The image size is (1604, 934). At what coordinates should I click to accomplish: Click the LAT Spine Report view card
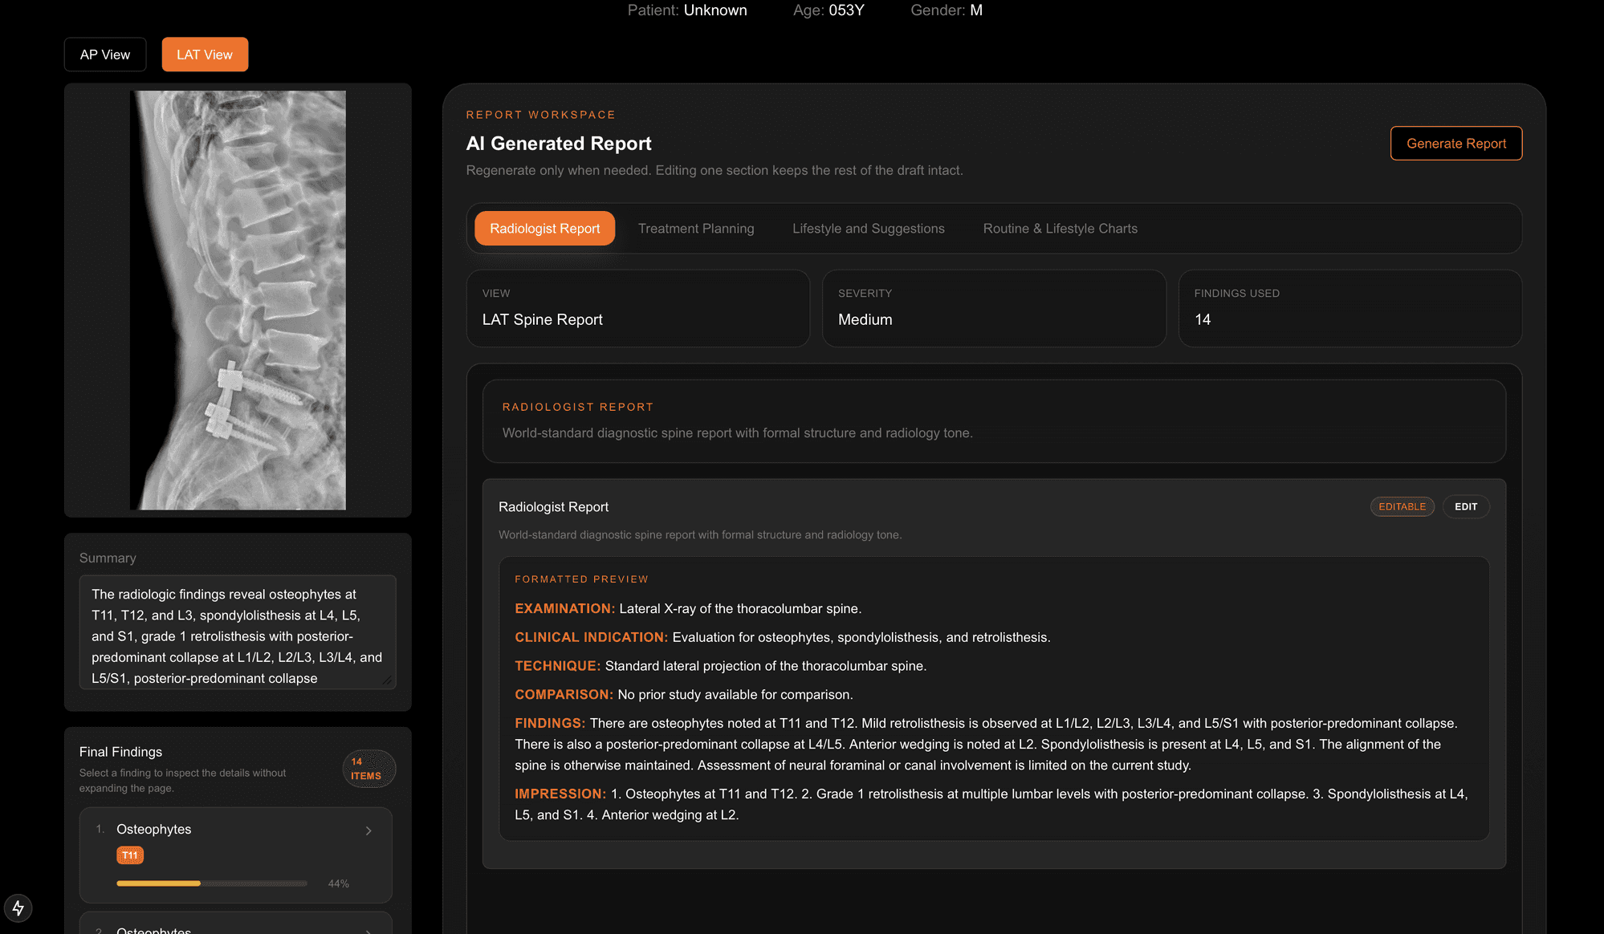(638, 309)
